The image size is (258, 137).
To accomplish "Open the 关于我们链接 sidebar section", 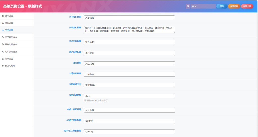I will click(x=17, y=37).
